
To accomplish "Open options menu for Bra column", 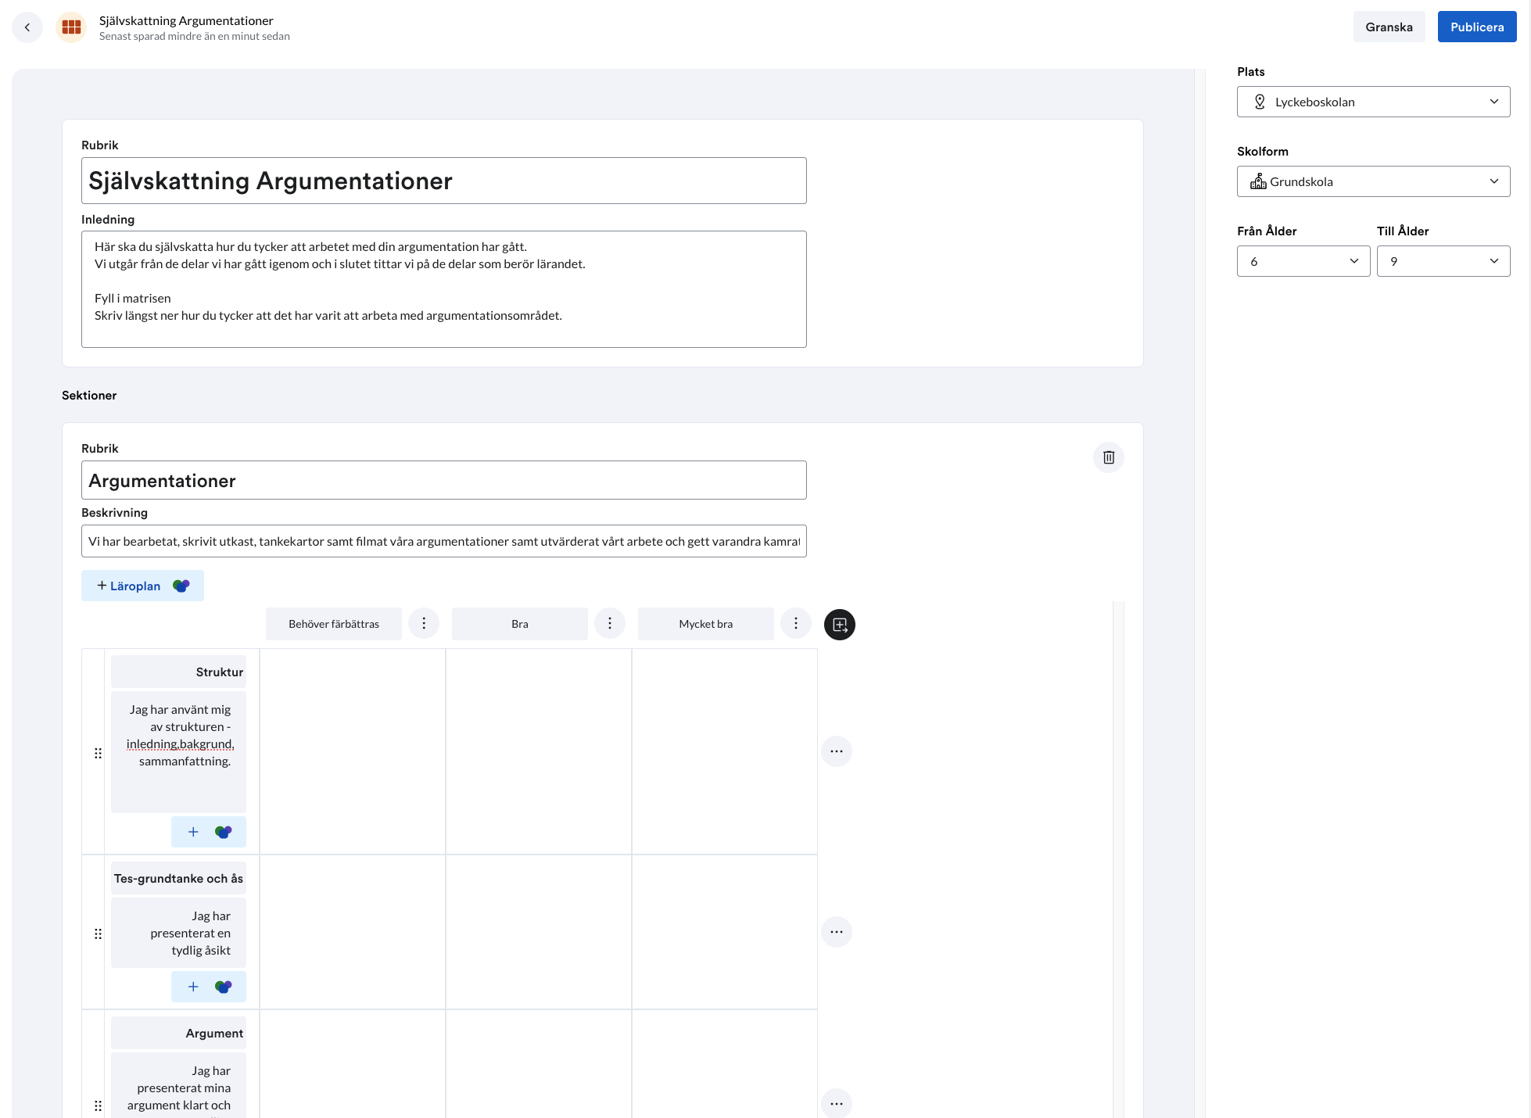I will (x=610, y=624).
